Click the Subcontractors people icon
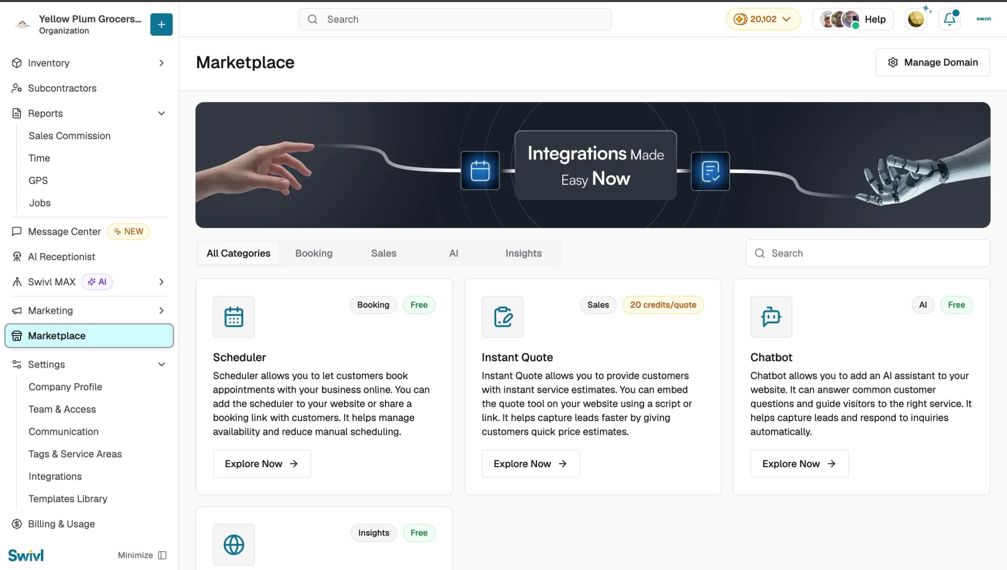 17,88
